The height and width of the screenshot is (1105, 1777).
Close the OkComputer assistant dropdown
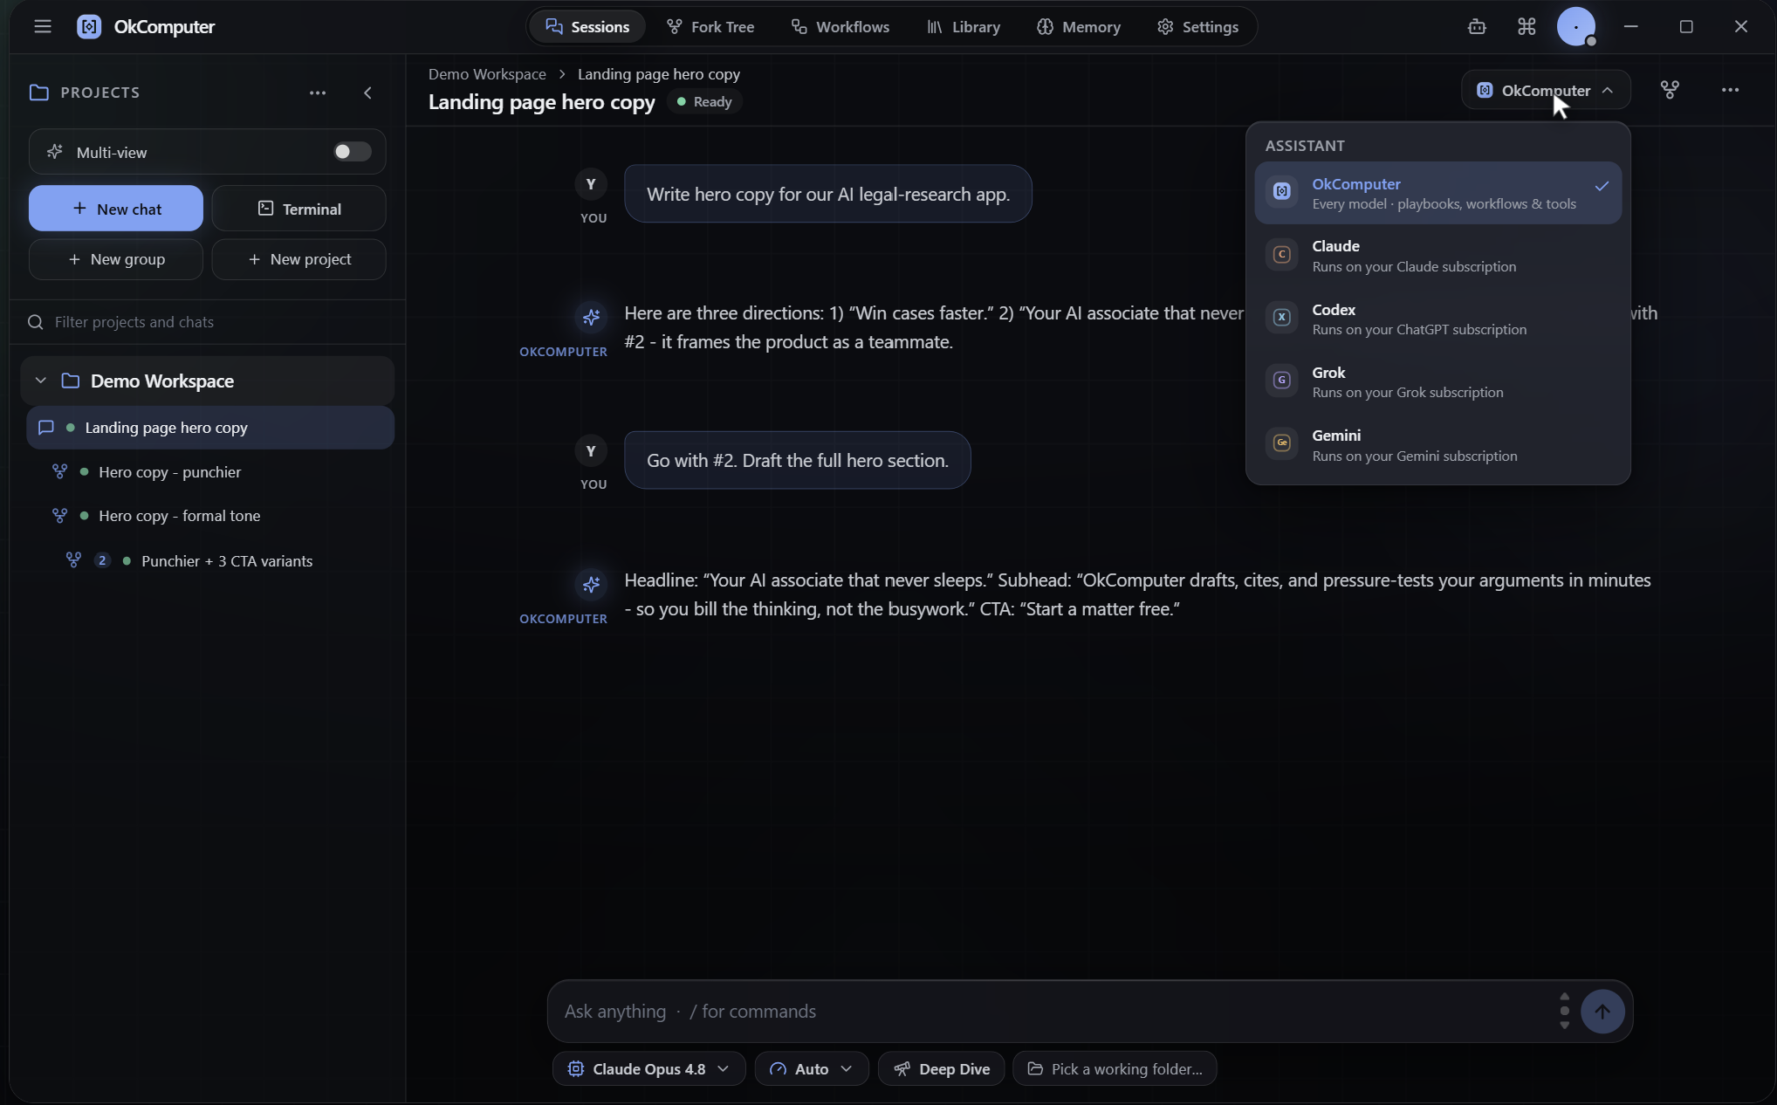pyautogui.click(x=1545, y=90)
